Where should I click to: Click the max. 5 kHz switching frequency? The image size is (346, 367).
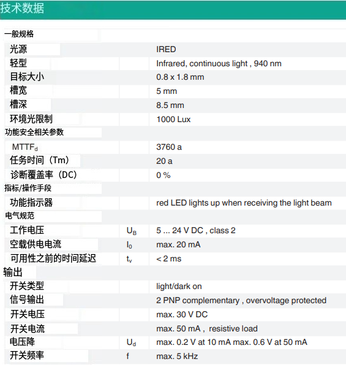(x=177, y=356)
